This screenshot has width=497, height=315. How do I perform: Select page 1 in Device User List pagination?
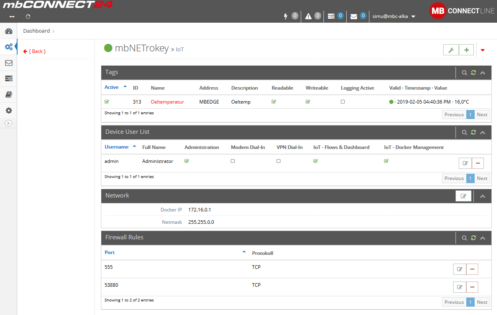point(470,178)
